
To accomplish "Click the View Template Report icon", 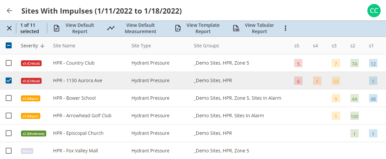I will [178, 28].
